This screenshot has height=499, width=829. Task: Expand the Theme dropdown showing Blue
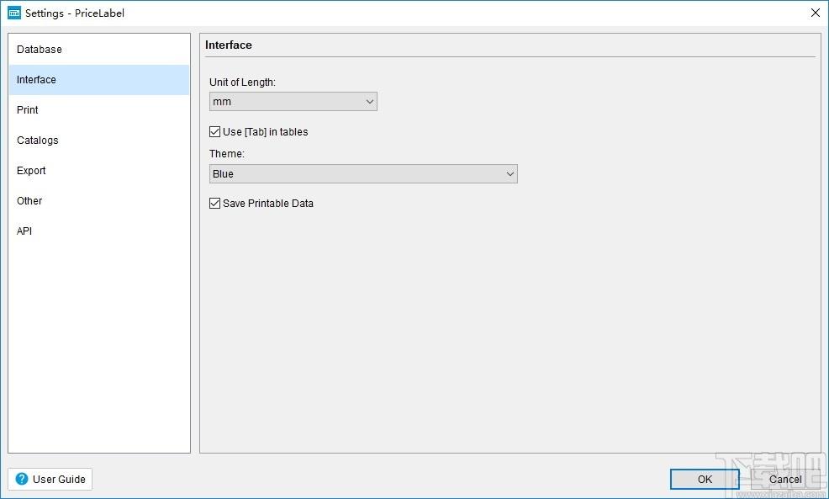[x=364, y=173]
